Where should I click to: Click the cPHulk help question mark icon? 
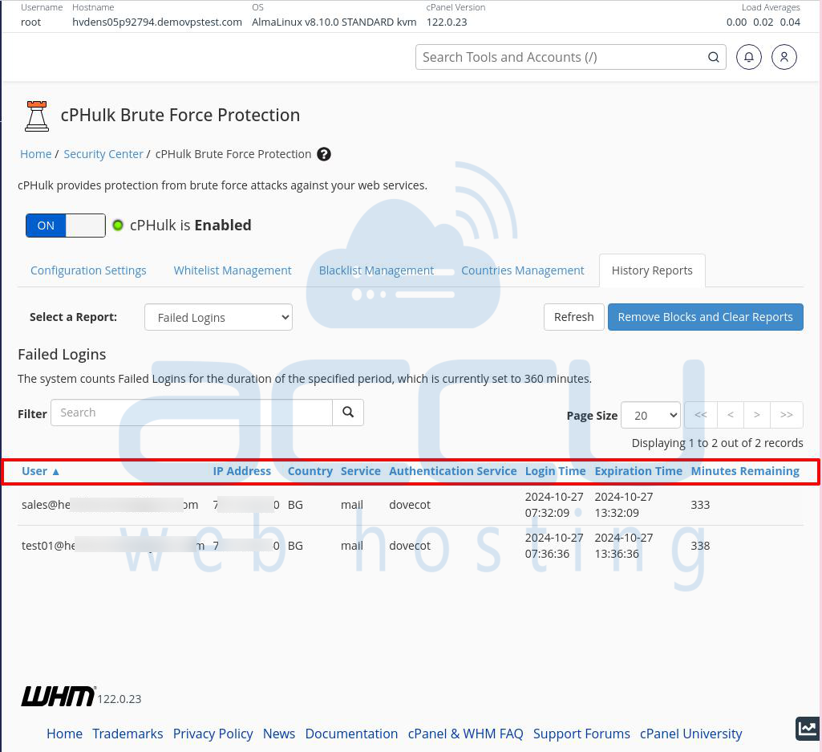click(324, 154)
